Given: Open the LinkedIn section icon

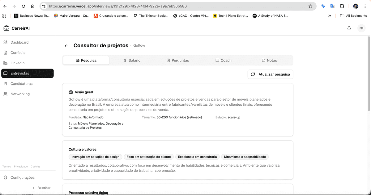Looking at the screenshot, I should pyautogui.click(x=5, y=63).
